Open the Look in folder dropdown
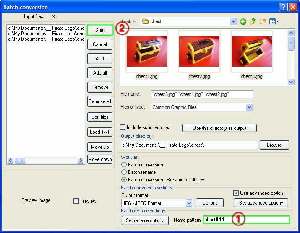The width and height of the screenshot is (300, 233). tap(233, 21)
